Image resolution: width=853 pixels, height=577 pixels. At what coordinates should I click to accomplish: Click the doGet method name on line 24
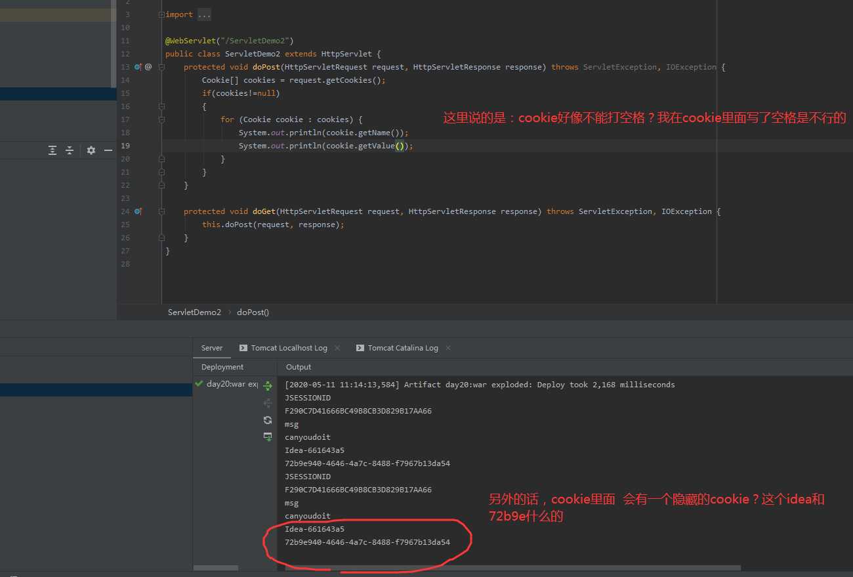264,211
